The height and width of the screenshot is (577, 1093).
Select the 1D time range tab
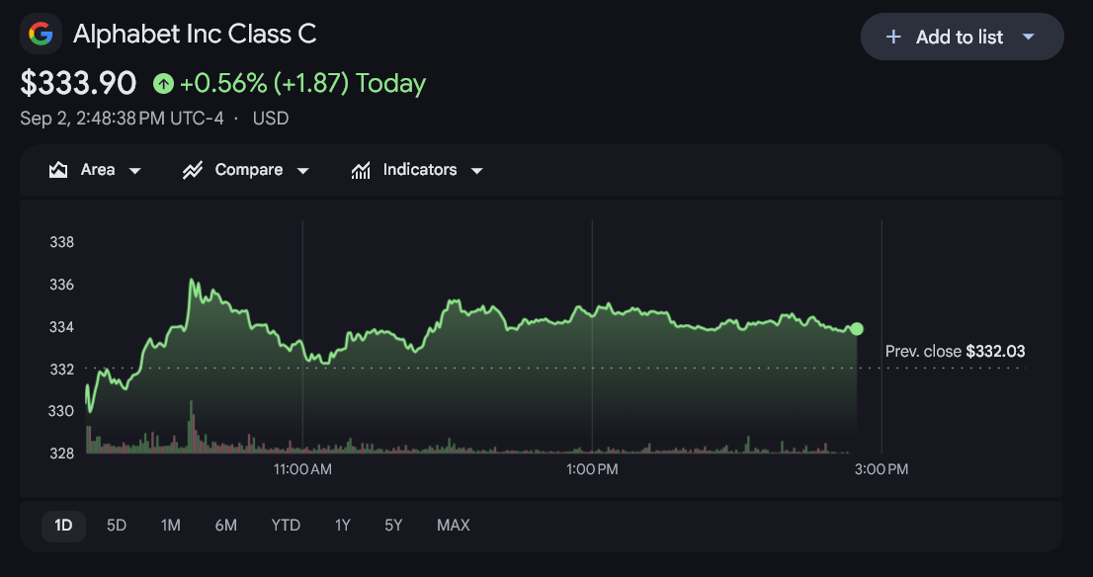pyautogui.click(x=63, y=526)
